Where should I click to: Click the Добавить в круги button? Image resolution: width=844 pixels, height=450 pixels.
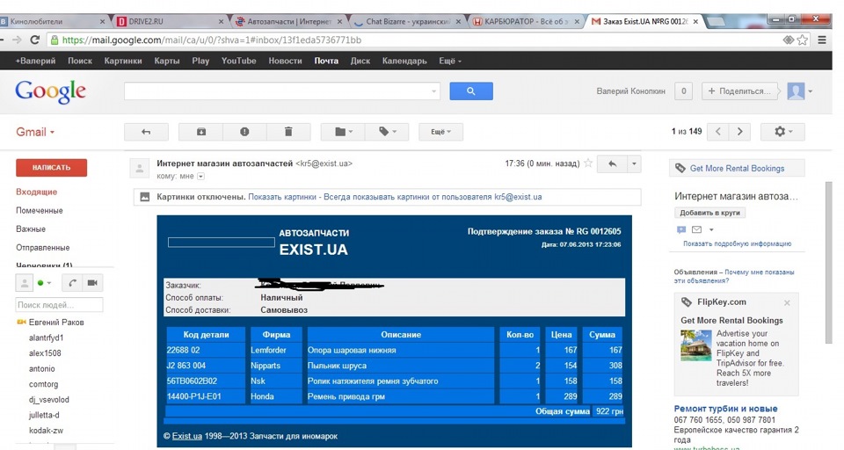[709, 213]
